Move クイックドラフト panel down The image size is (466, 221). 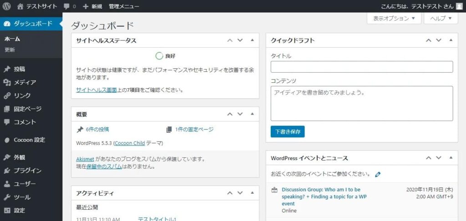click(439, 40)
